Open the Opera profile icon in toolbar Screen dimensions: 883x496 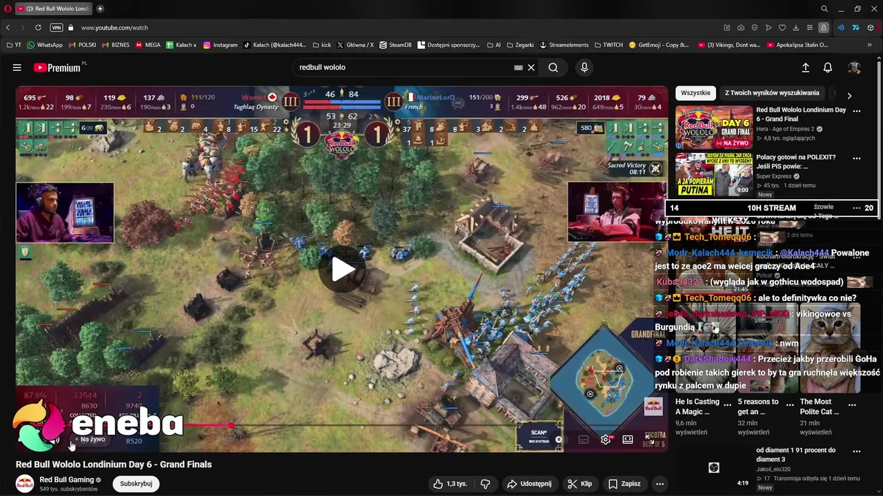click(x=824, y=28)
